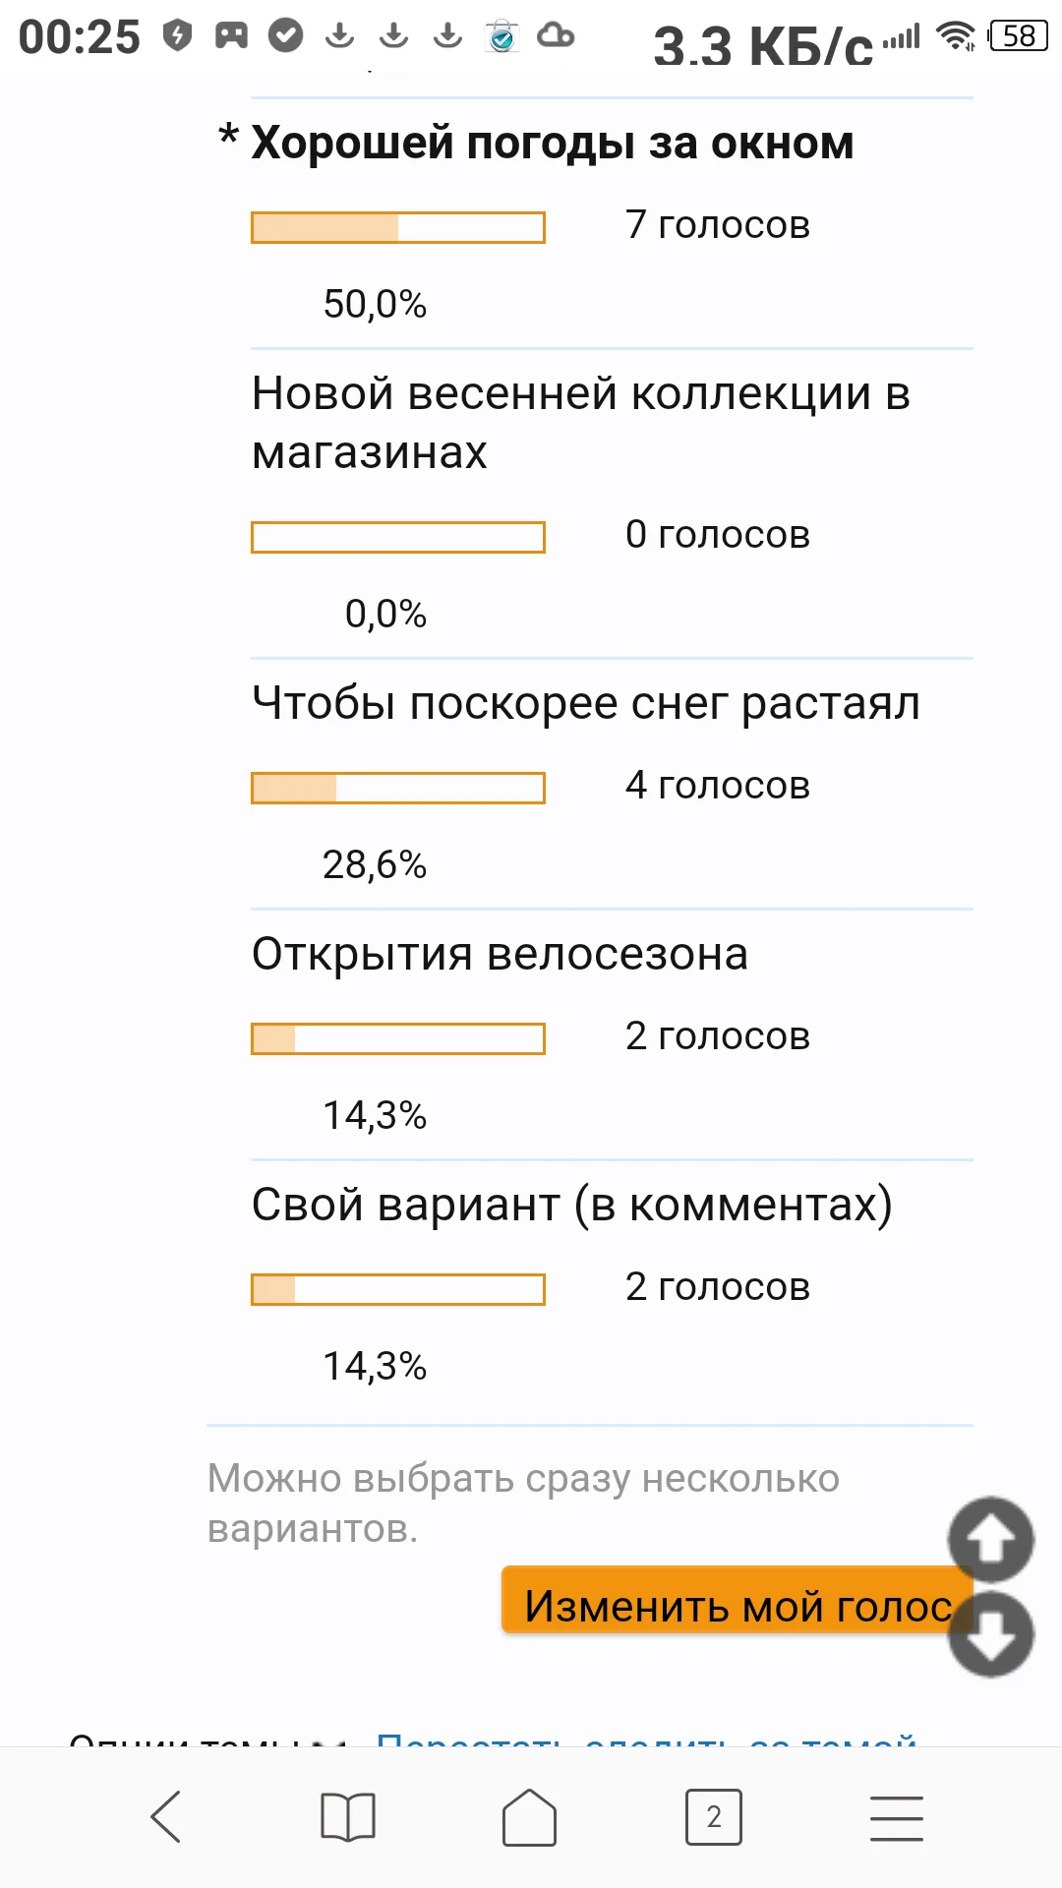Tap the 7 голосов vote count
This screenshot has height=1888, width=1062.
tap(718, 224)
